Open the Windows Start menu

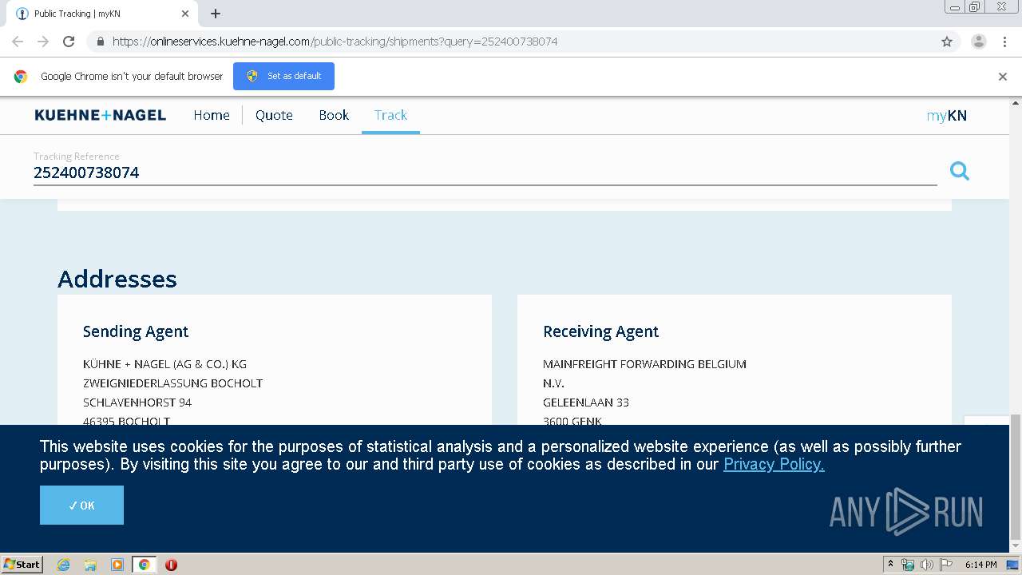click(22, 565)
